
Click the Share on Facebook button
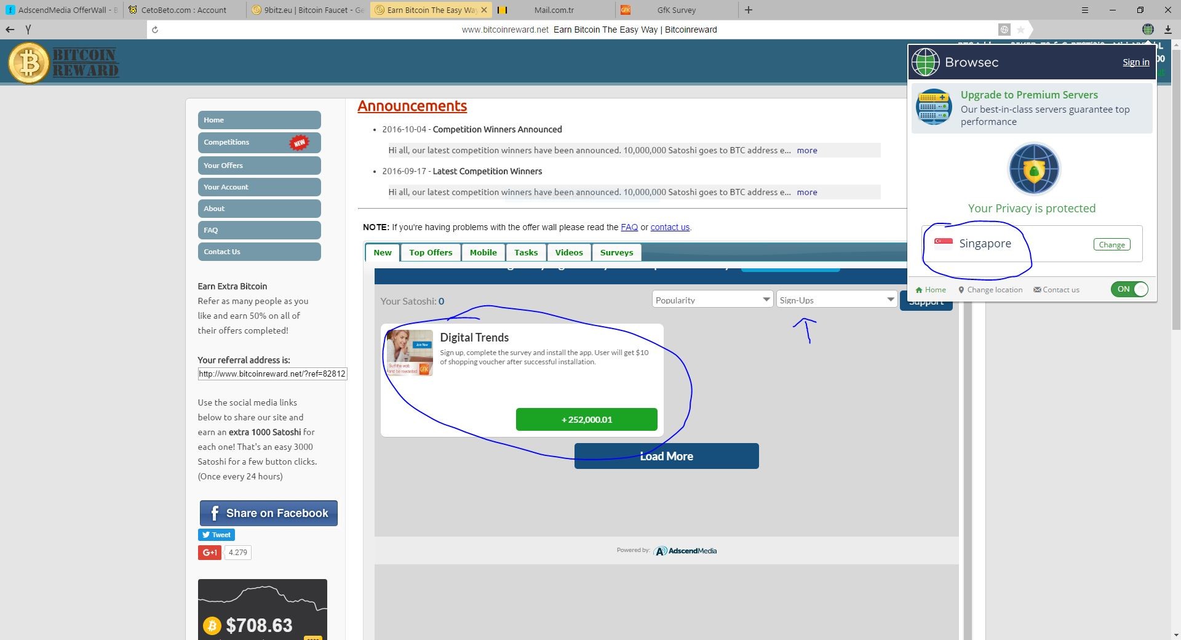click(268, 513)
